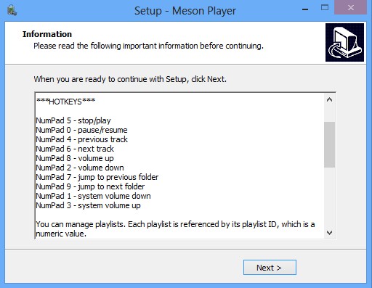Click the scrollbar up arrow in text box
Viewport: 372px width, 288px height.
point(329,99)
